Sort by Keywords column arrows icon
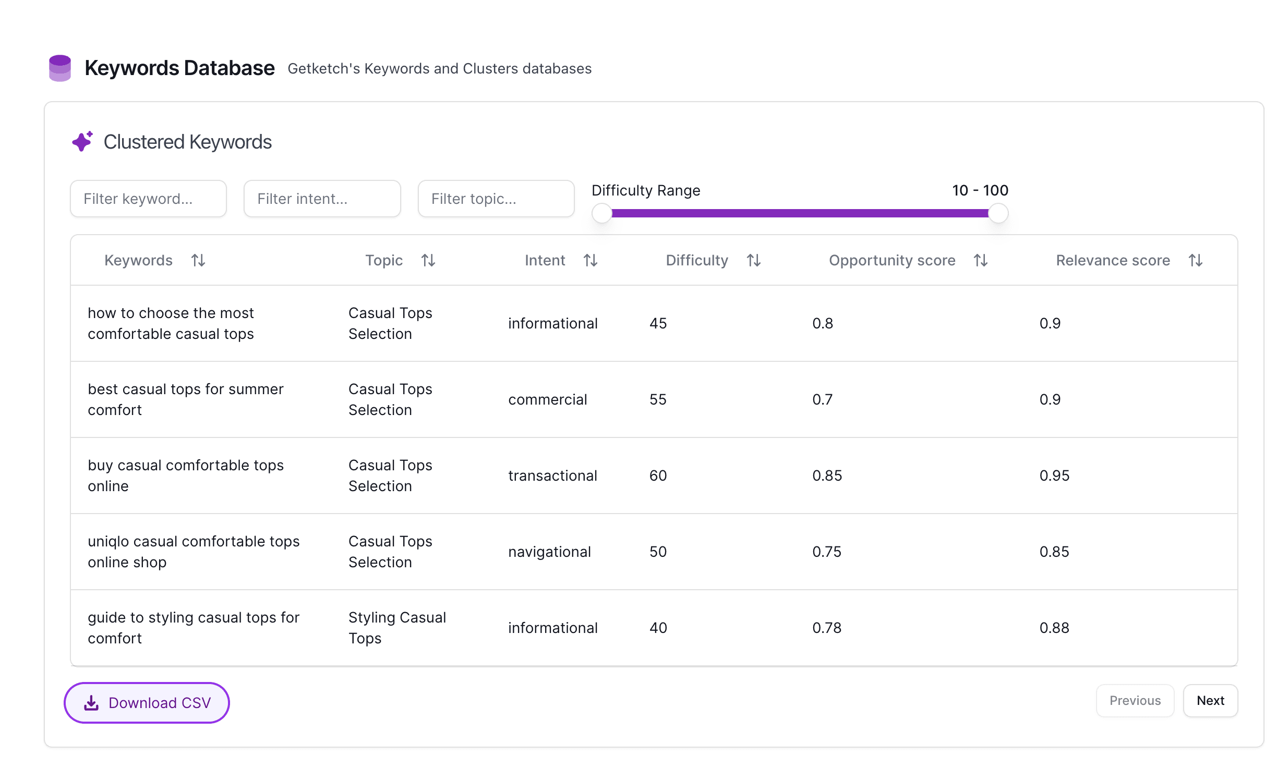This screenshot has height=780, width=1277. (x=198, y=260)
